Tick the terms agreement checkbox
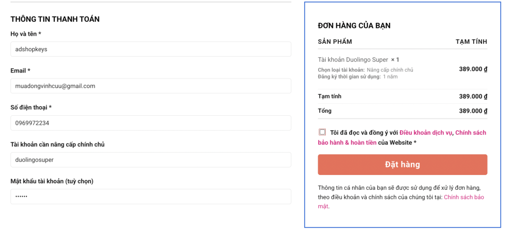Viewport: 510px width, 241px height. [322, 132]
